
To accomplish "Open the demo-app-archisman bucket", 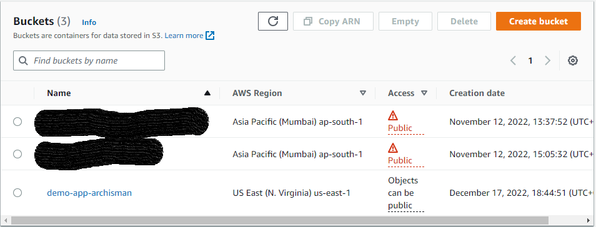I will pyautogui.click(x=89, y=193).
